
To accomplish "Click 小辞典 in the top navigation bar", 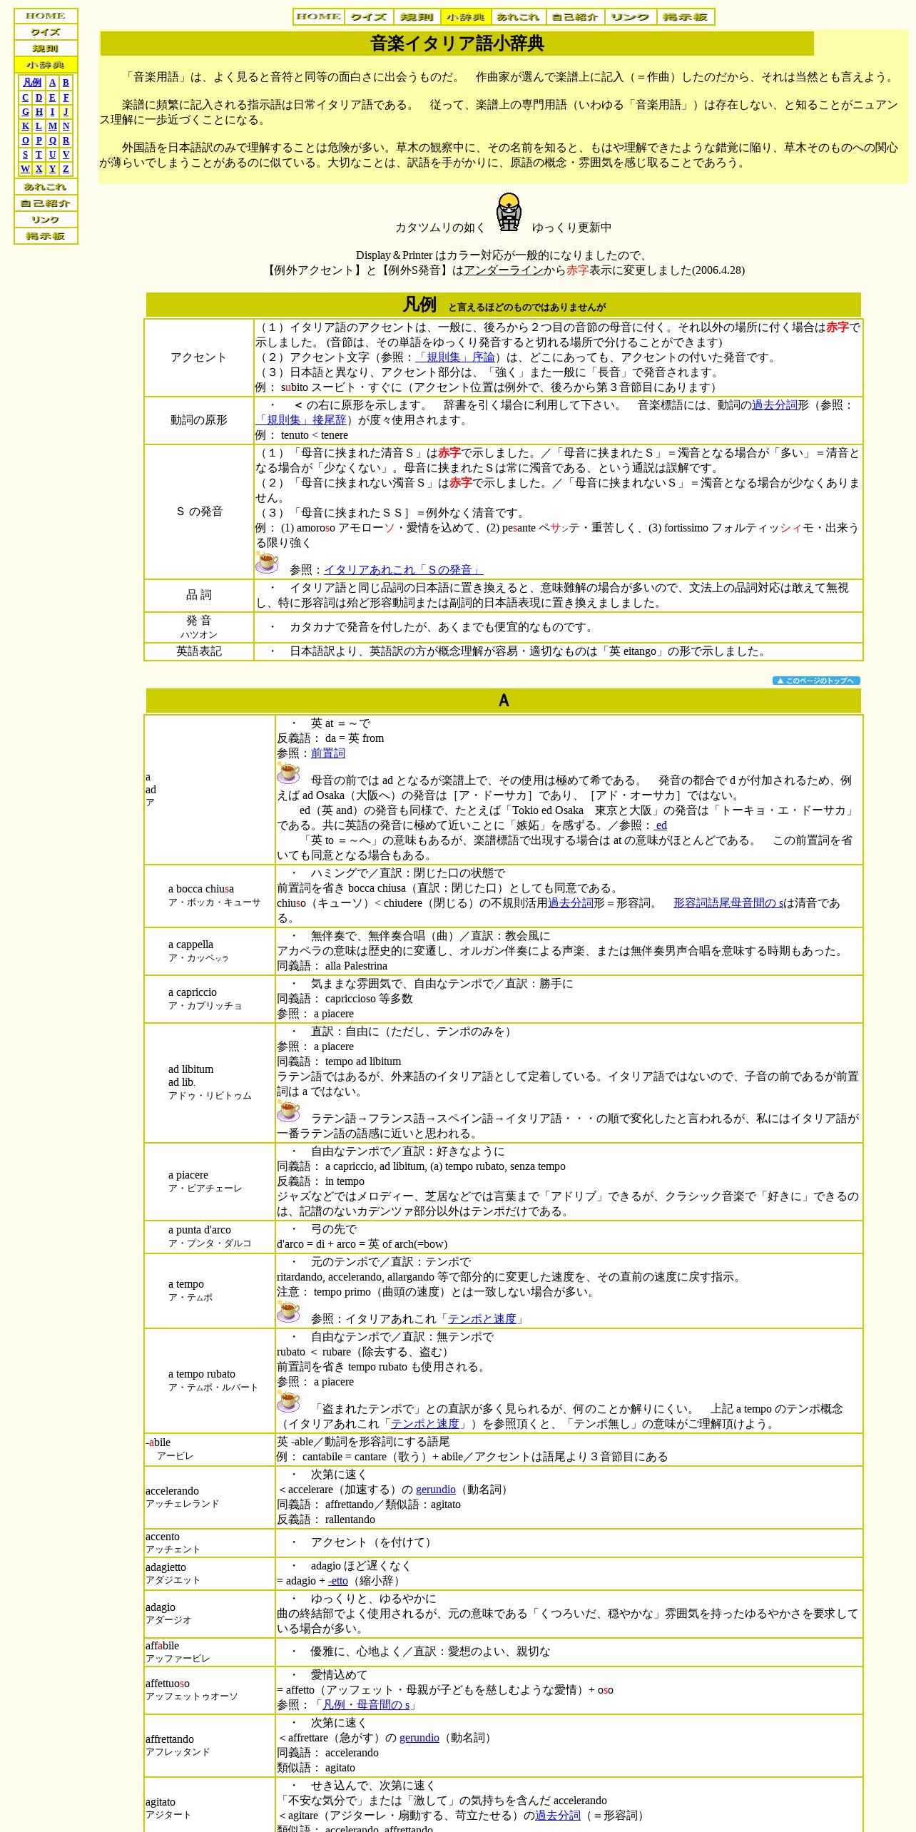I will (466, 17).
